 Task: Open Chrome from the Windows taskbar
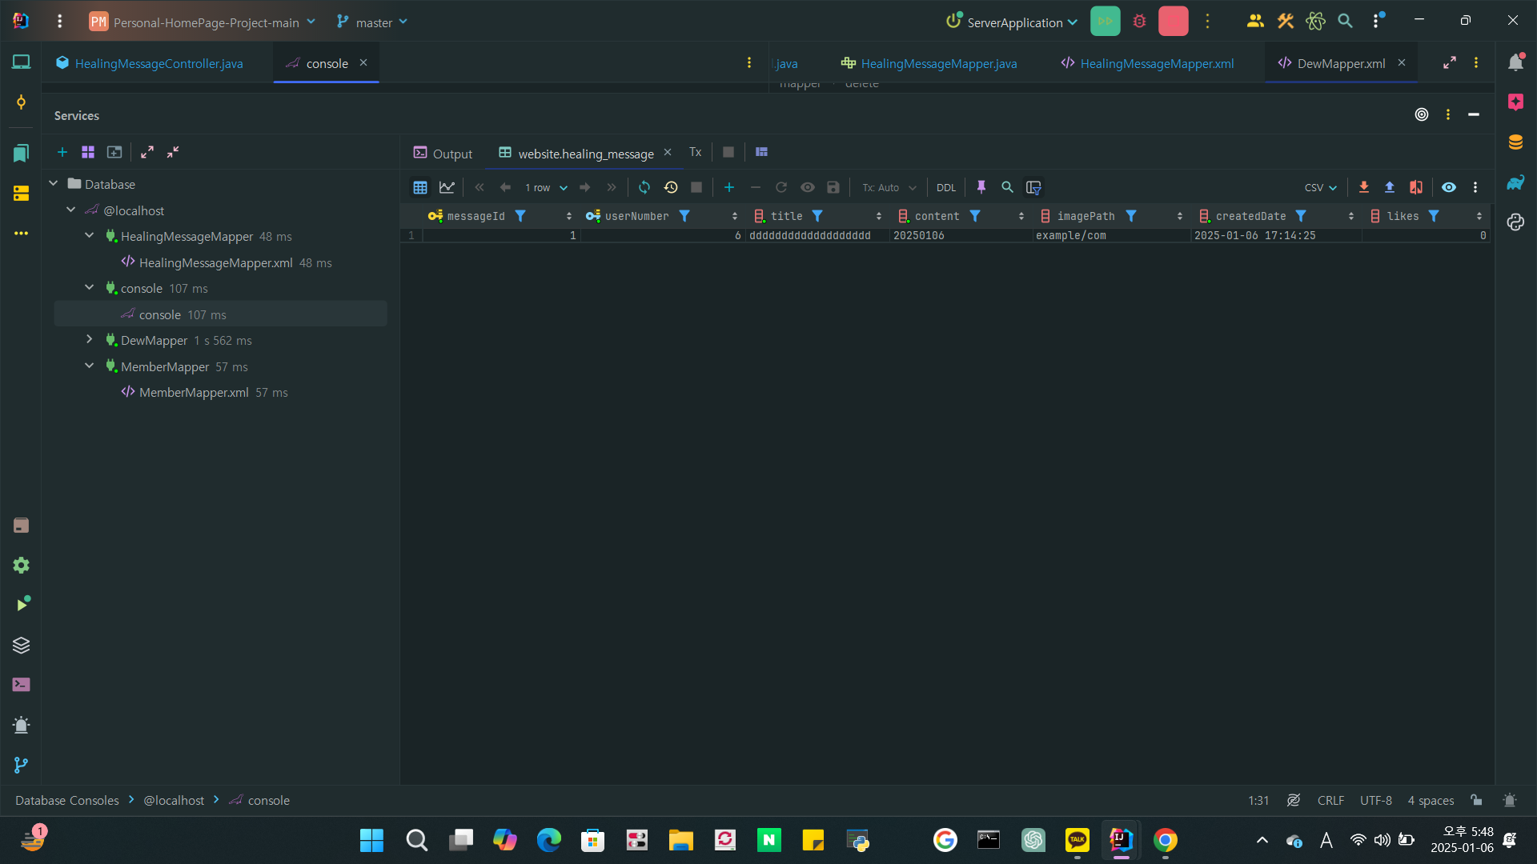click(x=1166, y=840)
